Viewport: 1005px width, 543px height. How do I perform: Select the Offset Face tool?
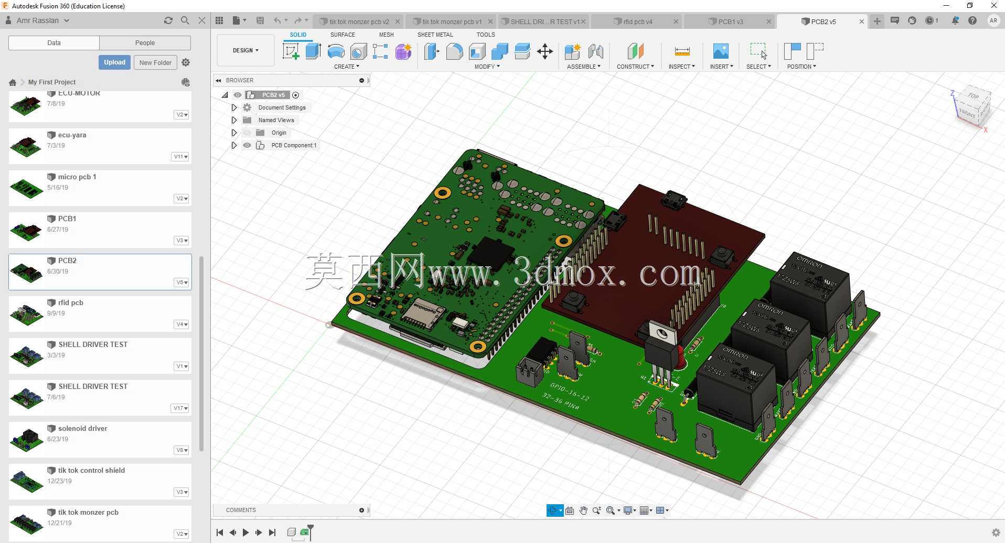click(522, 51)
